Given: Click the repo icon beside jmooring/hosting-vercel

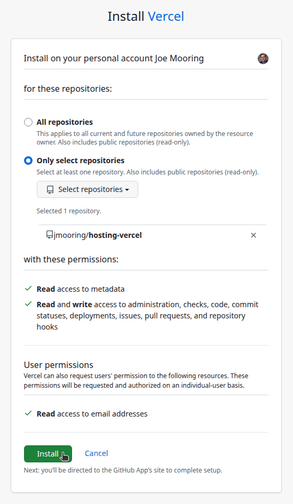Looking at the screenshot, I should click(50, 235).
